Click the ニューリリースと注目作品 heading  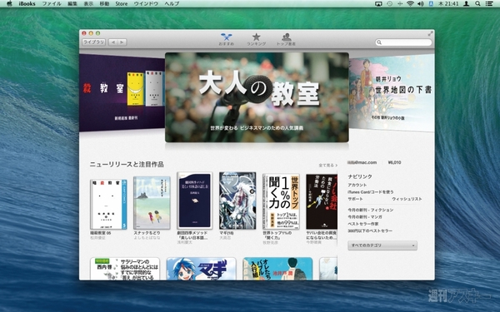(127, 164)
